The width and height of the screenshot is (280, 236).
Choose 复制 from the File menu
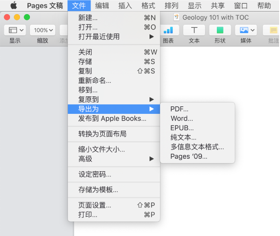[114, 71]
